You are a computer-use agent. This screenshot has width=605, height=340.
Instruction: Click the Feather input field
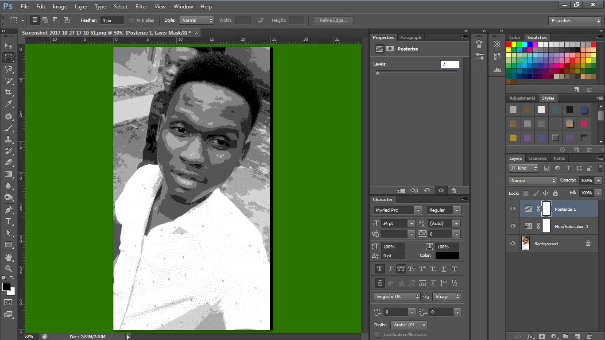pos(112,20)
